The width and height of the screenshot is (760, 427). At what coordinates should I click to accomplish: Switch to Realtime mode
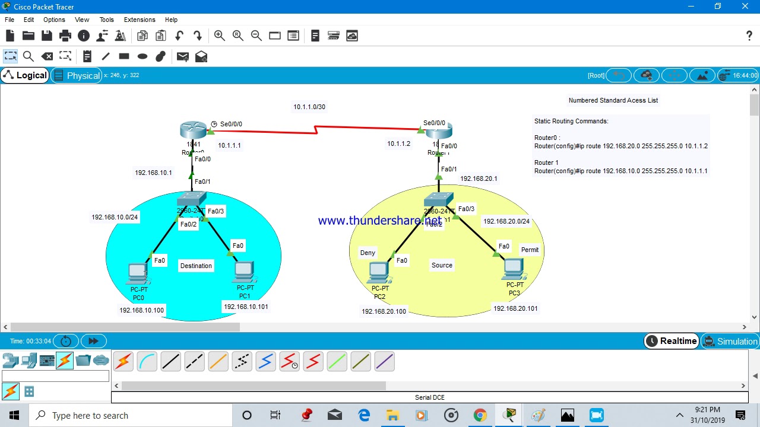(672, 341)
